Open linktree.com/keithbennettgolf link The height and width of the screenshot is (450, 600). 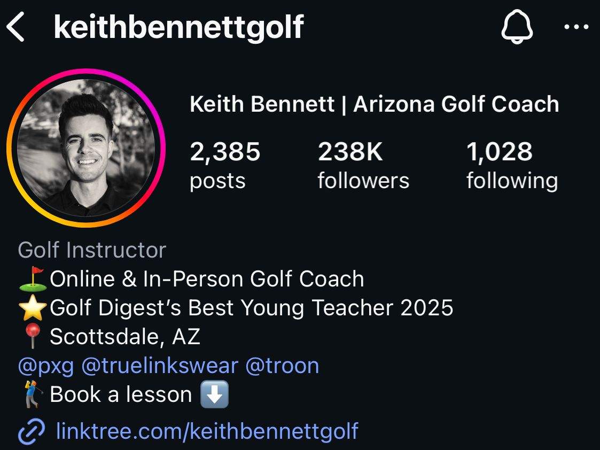207,431
